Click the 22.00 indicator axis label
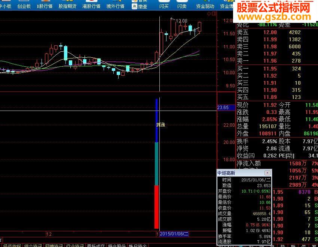 [x=229, y=125]
